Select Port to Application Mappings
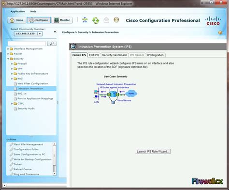This screenshot has height=190, width=229. click(35, 98)
